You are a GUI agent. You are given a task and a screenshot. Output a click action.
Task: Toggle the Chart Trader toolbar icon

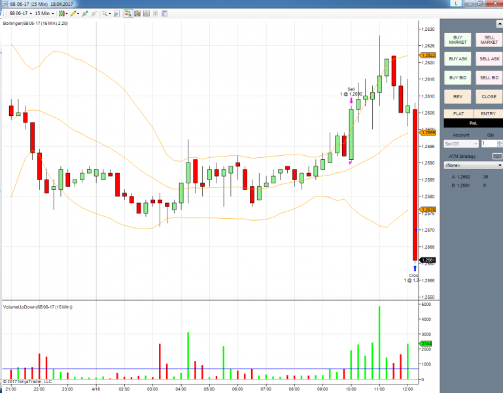tap(128, 14)
